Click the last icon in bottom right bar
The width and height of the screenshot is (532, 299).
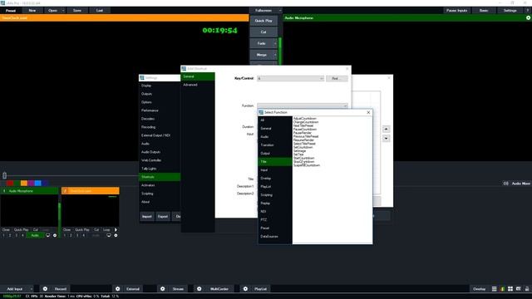527,289
